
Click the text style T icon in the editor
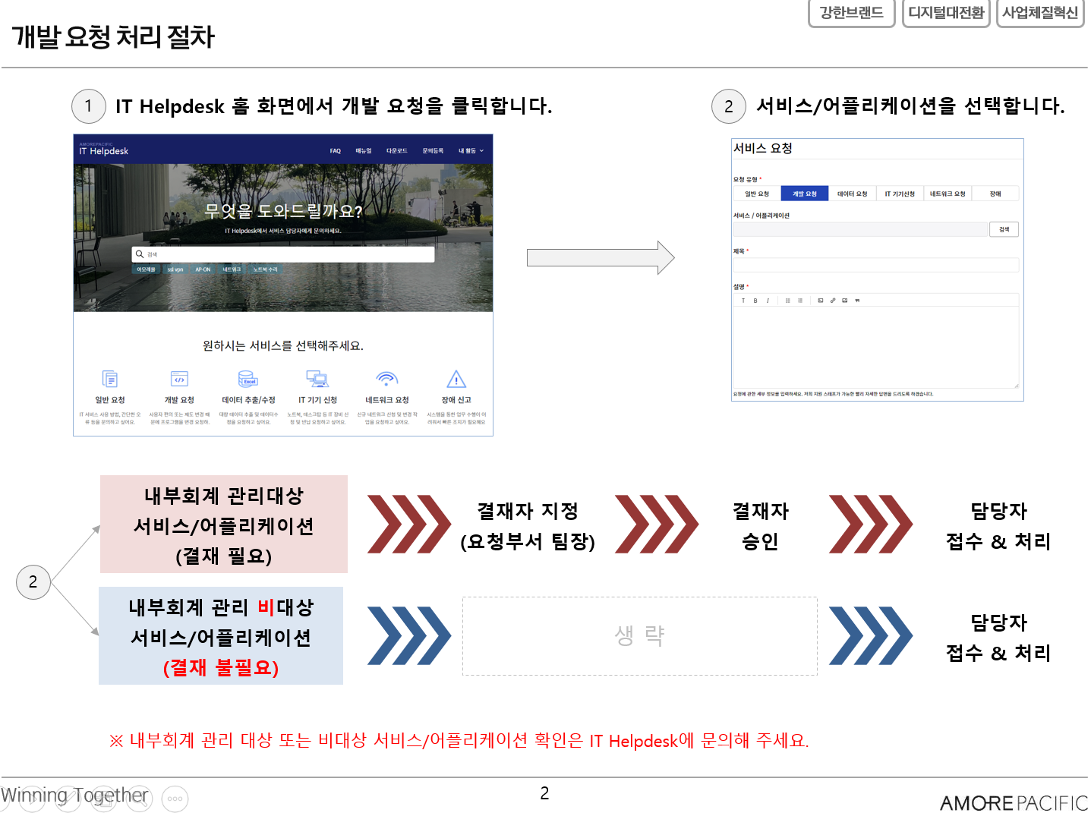coord(743,301)
